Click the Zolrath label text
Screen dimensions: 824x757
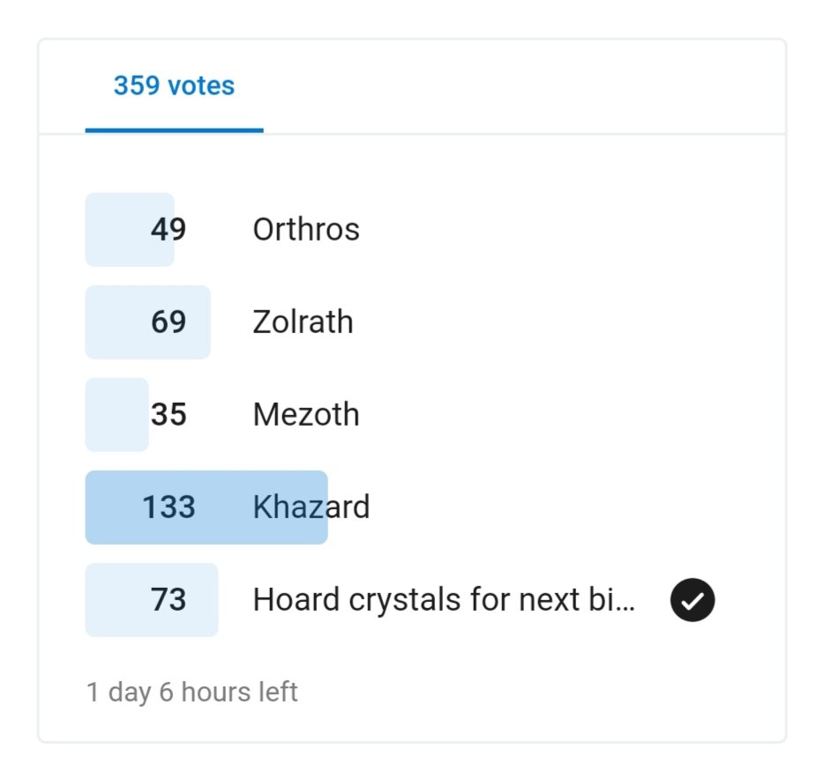tap(303, 322)
